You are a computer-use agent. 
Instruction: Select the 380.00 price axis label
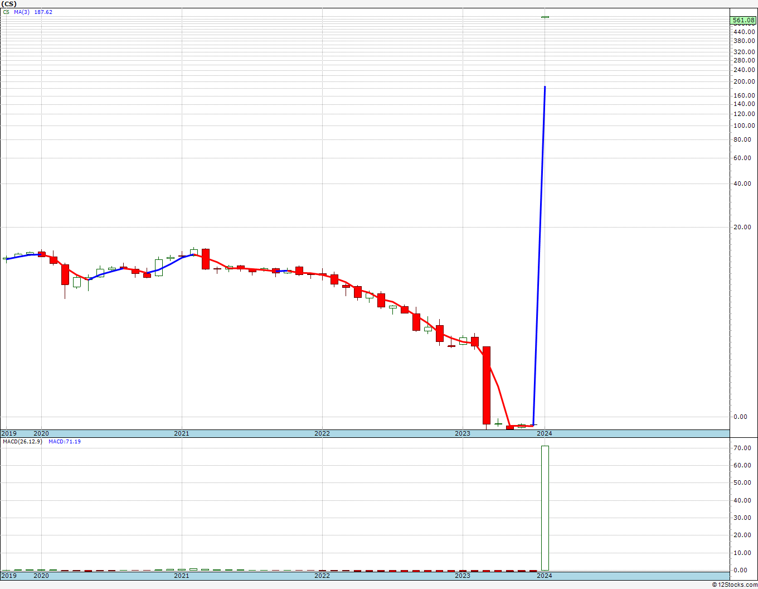coord(745,41)
